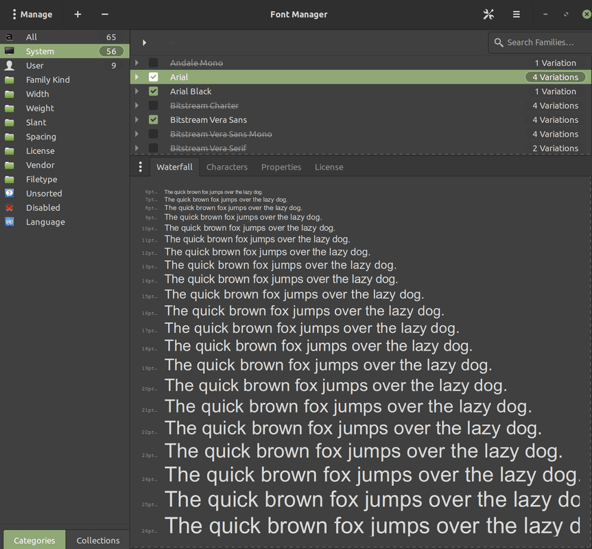The image size is (592, 549).
Task: Click the Disabled category red X icon
Action: (x=9, y=208)
